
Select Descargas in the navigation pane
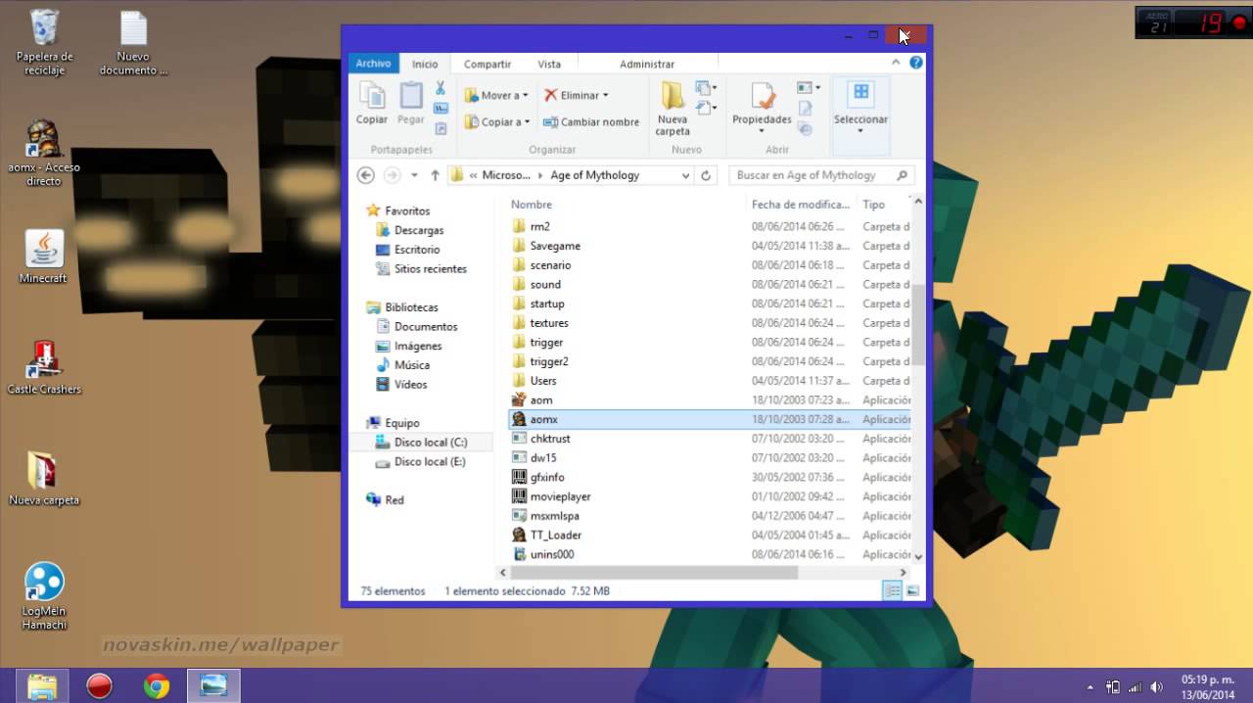coord(419,230)
